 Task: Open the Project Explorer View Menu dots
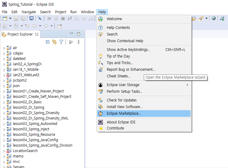point(79,42)
